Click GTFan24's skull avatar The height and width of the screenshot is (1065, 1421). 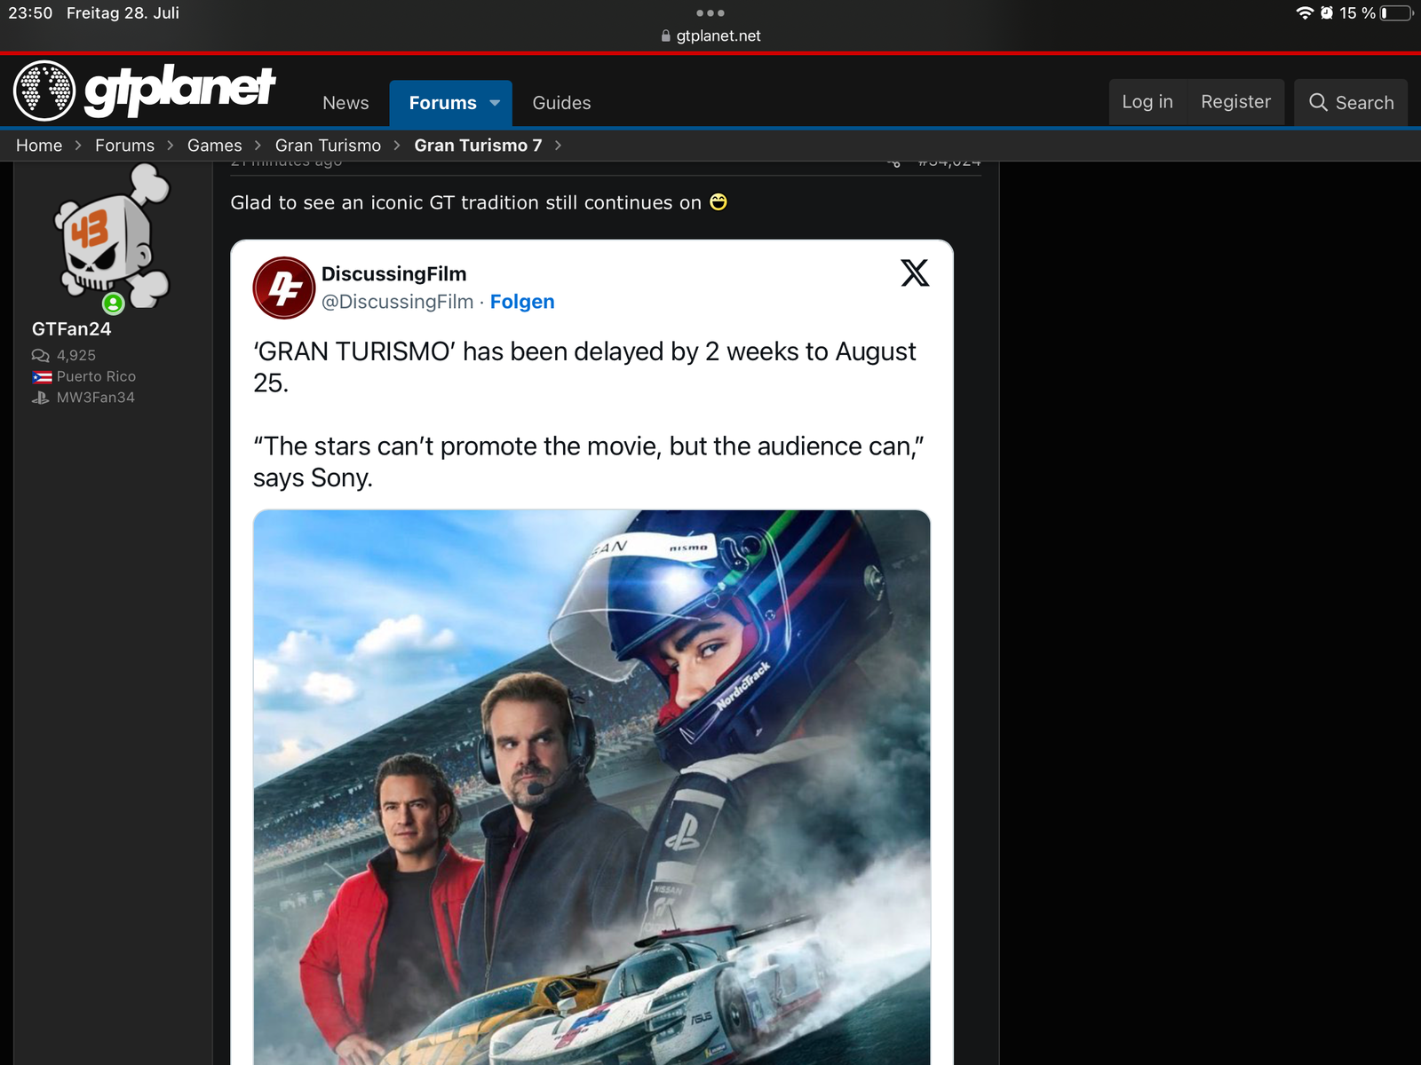(x=112, y=238)
